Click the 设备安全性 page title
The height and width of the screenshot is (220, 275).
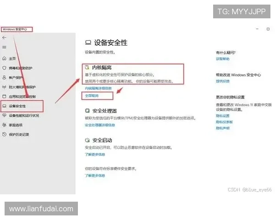click(111, 43)
